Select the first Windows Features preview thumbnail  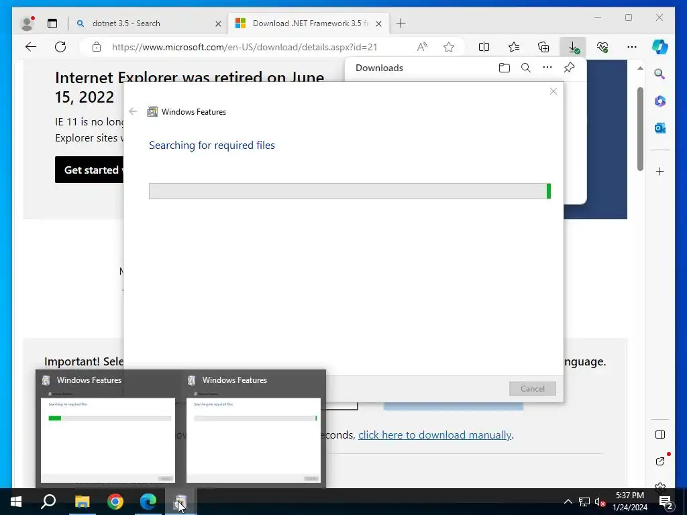[x=107, y=440]
